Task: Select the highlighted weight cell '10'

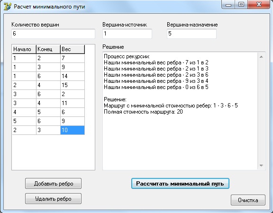Action: (x=73, y=130)
